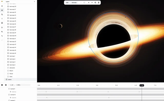Click the frame icon of halo wisp 42
Viewport: 164px width, 101px height.
point(8,41)
